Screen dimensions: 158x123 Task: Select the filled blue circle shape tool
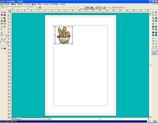pyautogui.click(x=156, y=32)
